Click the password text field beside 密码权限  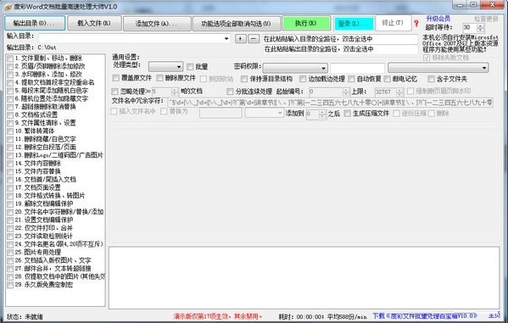coord(357,68)
